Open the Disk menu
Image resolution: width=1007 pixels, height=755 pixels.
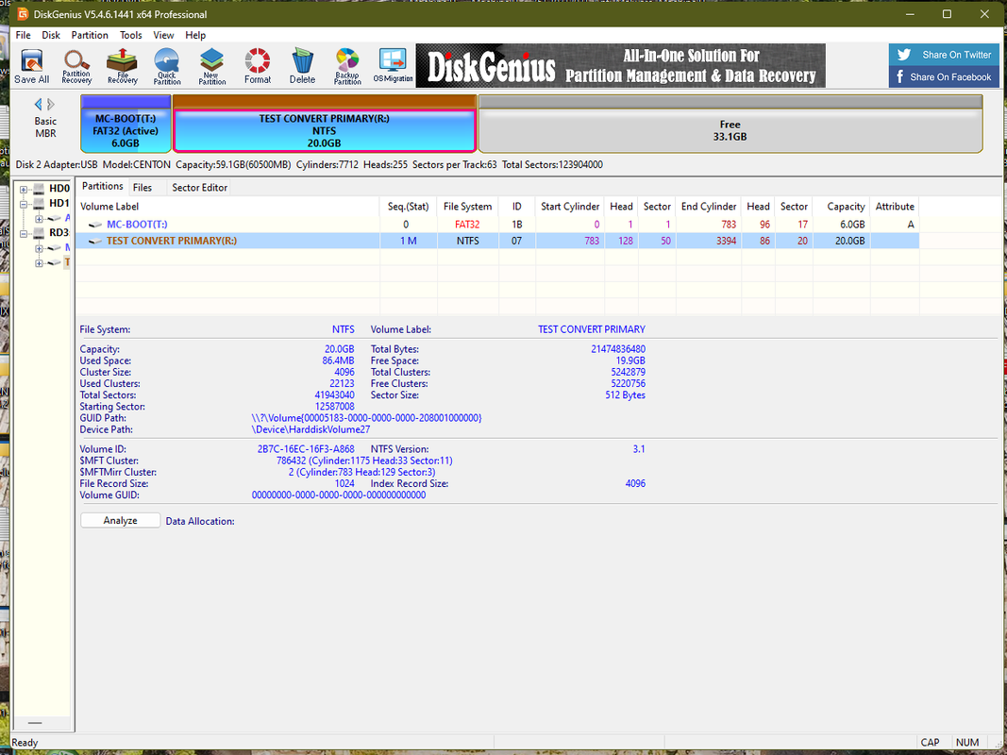tap(51, 35)
